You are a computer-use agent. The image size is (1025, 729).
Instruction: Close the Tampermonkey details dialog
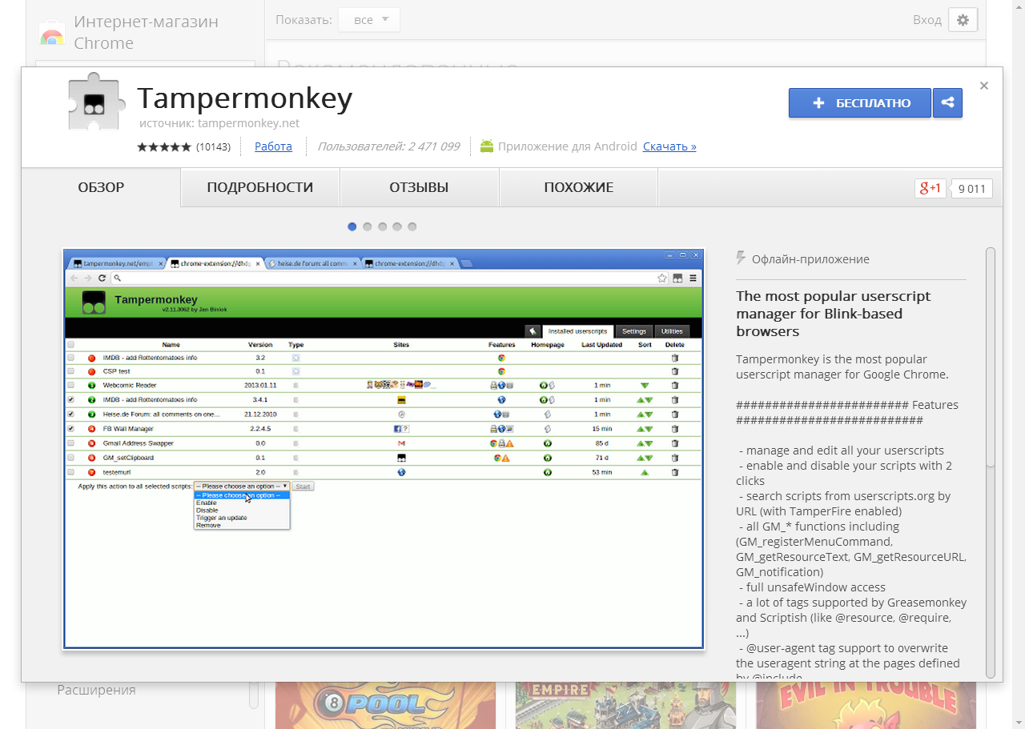click(x=984, y=86)
